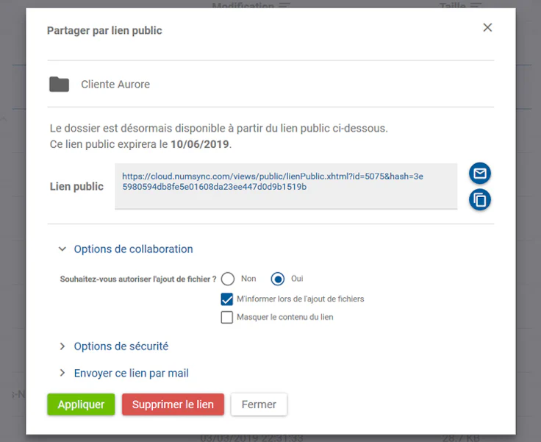Select 'Non' for file upload permission

click(228, 279)
